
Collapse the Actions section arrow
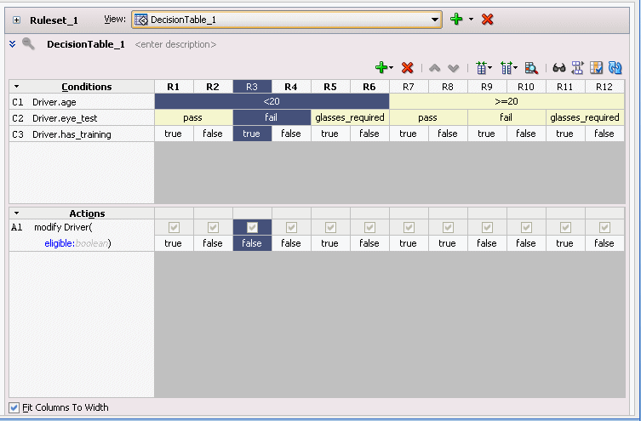[x=16, y=213]
